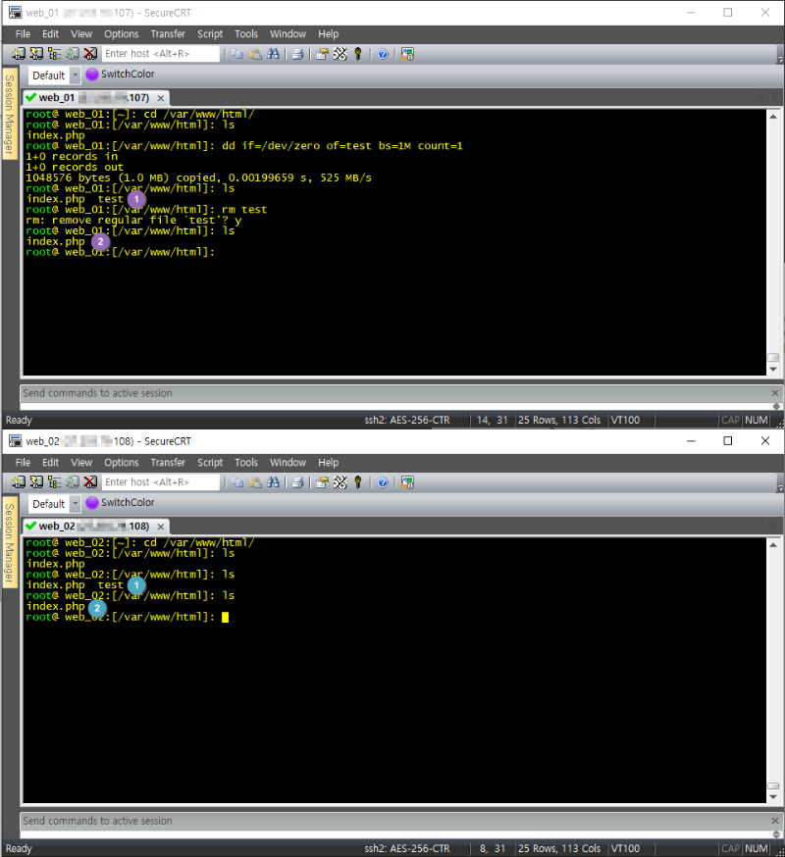Click Quick Connect icon in web_01 window
Viewport: 785px width, 857px height.
click(x=36, y=54)
